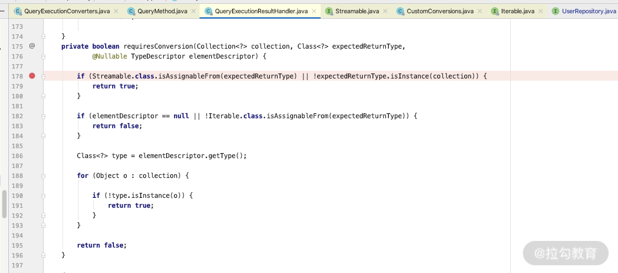
Task: Remove the red breakpoint on line 178
Action: 32,76
